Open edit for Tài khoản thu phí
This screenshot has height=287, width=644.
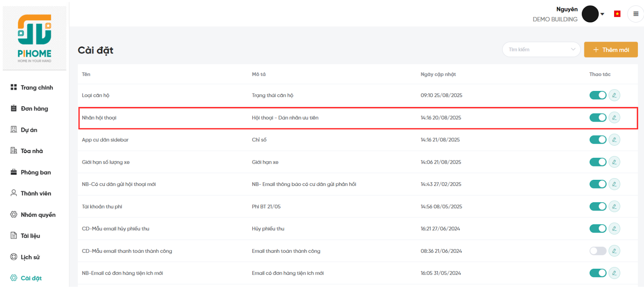coord(614,206)
